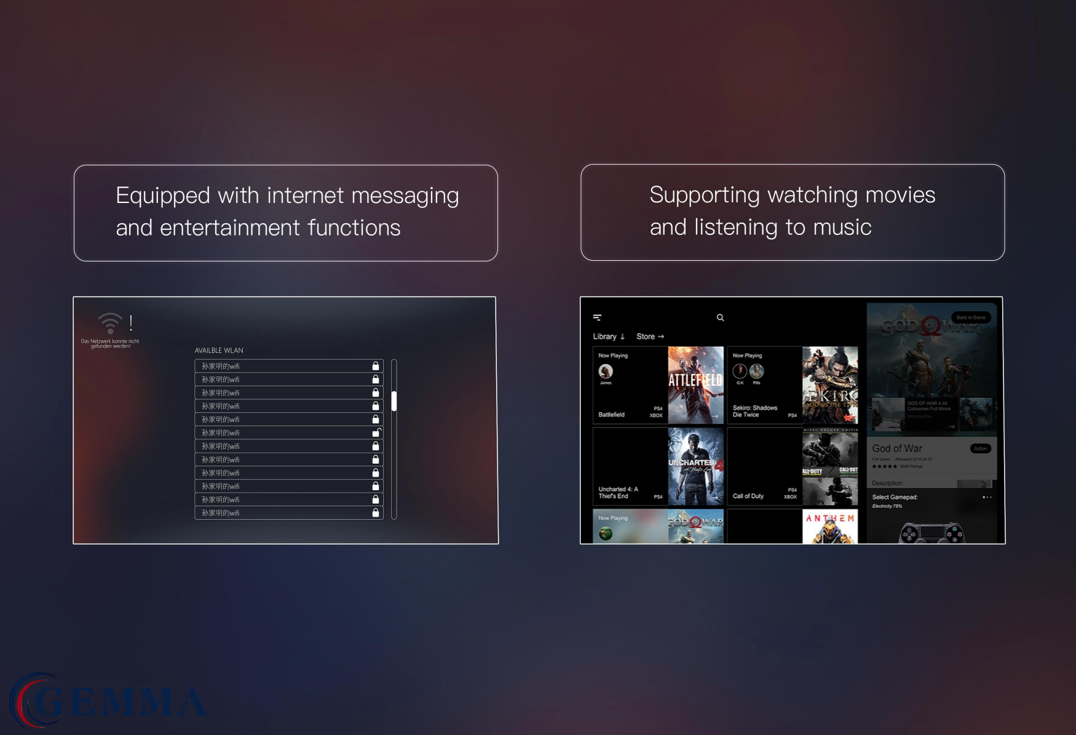
Task: Click the arrow on the Battlefield cover
Action: 715,416
